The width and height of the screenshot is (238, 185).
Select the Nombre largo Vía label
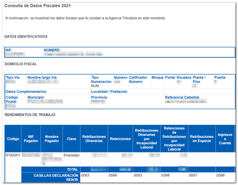point(42,77)
